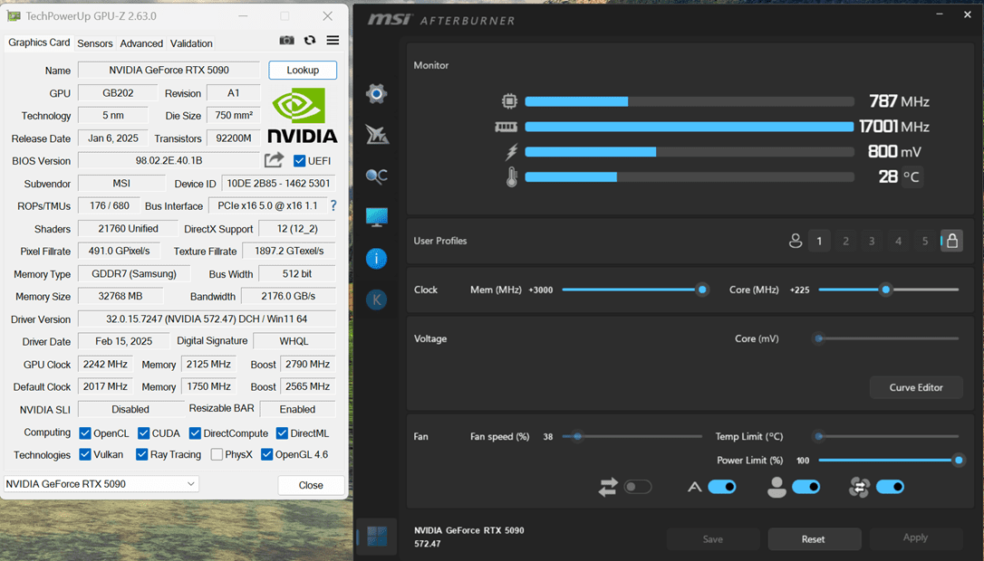
Task: Click the temperature thermometer icon
Action: [x=511, y=176]
